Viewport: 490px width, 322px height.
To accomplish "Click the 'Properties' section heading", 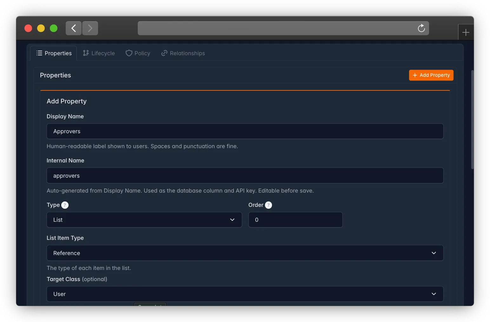I will 56,75.
